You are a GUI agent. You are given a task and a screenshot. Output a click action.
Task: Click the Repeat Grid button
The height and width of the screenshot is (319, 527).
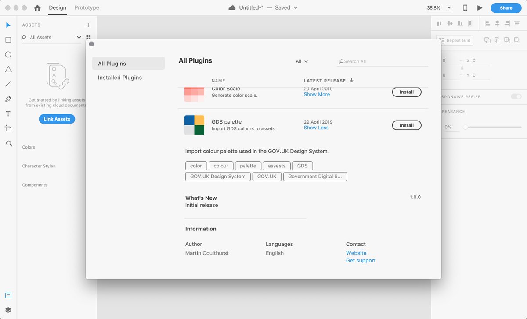click(x=455, y=40)
